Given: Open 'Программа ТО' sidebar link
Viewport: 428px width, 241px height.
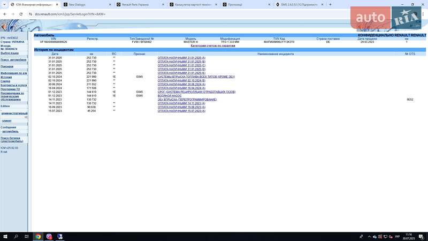Looking at the screenshot, I should pos(9,89).
